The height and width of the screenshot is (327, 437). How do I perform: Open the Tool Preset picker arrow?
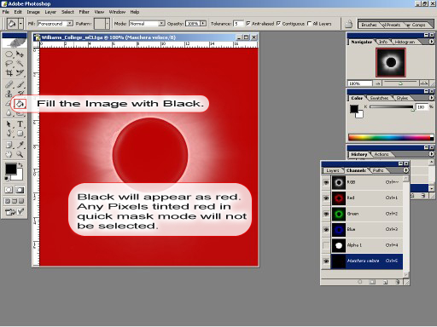click(20, 24)
